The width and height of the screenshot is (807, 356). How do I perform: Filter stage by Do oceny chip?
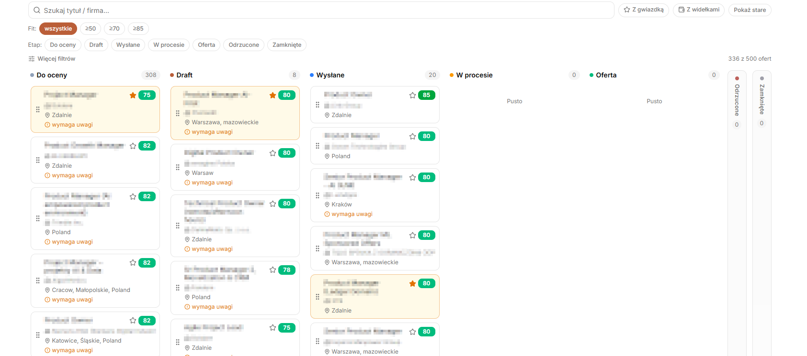pyautogui.click(x=63, y=45)
